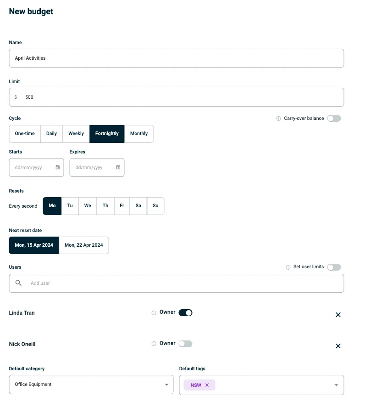Remove the NSW tag from default tags
Image resolution: width=365 pixels, height=402 pixels.
[x=207, y=385]
